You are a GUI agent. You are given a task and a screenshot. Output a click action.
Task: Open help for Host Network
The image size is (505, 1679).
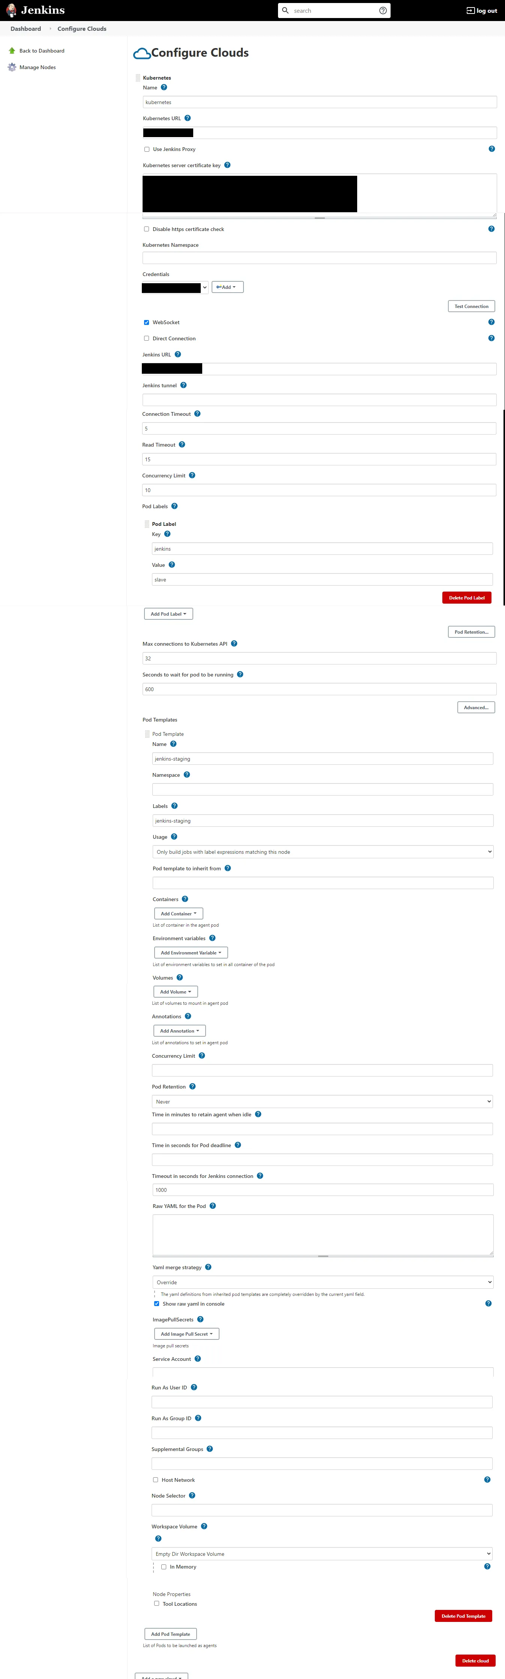[x=487, y=1480]
